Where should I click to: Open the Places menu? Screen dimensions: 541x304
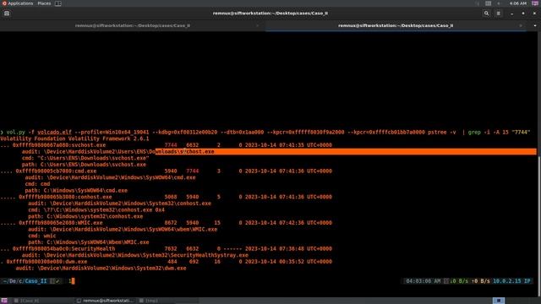(x=44, y=3)
